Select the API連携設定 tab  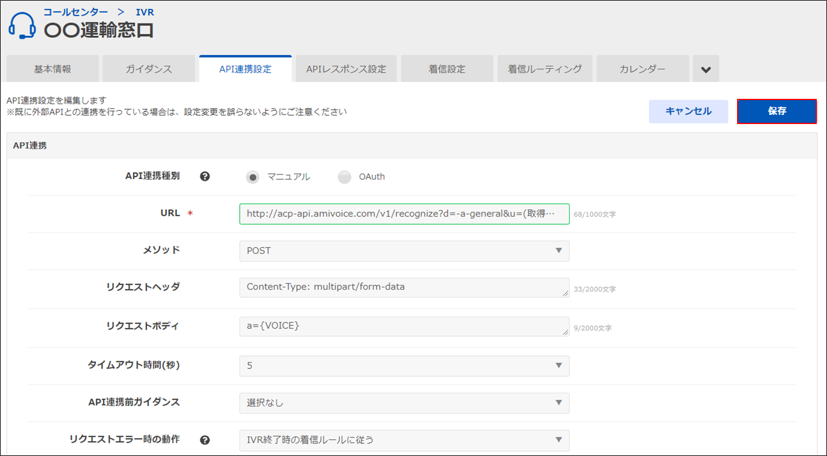coord(245,69)
